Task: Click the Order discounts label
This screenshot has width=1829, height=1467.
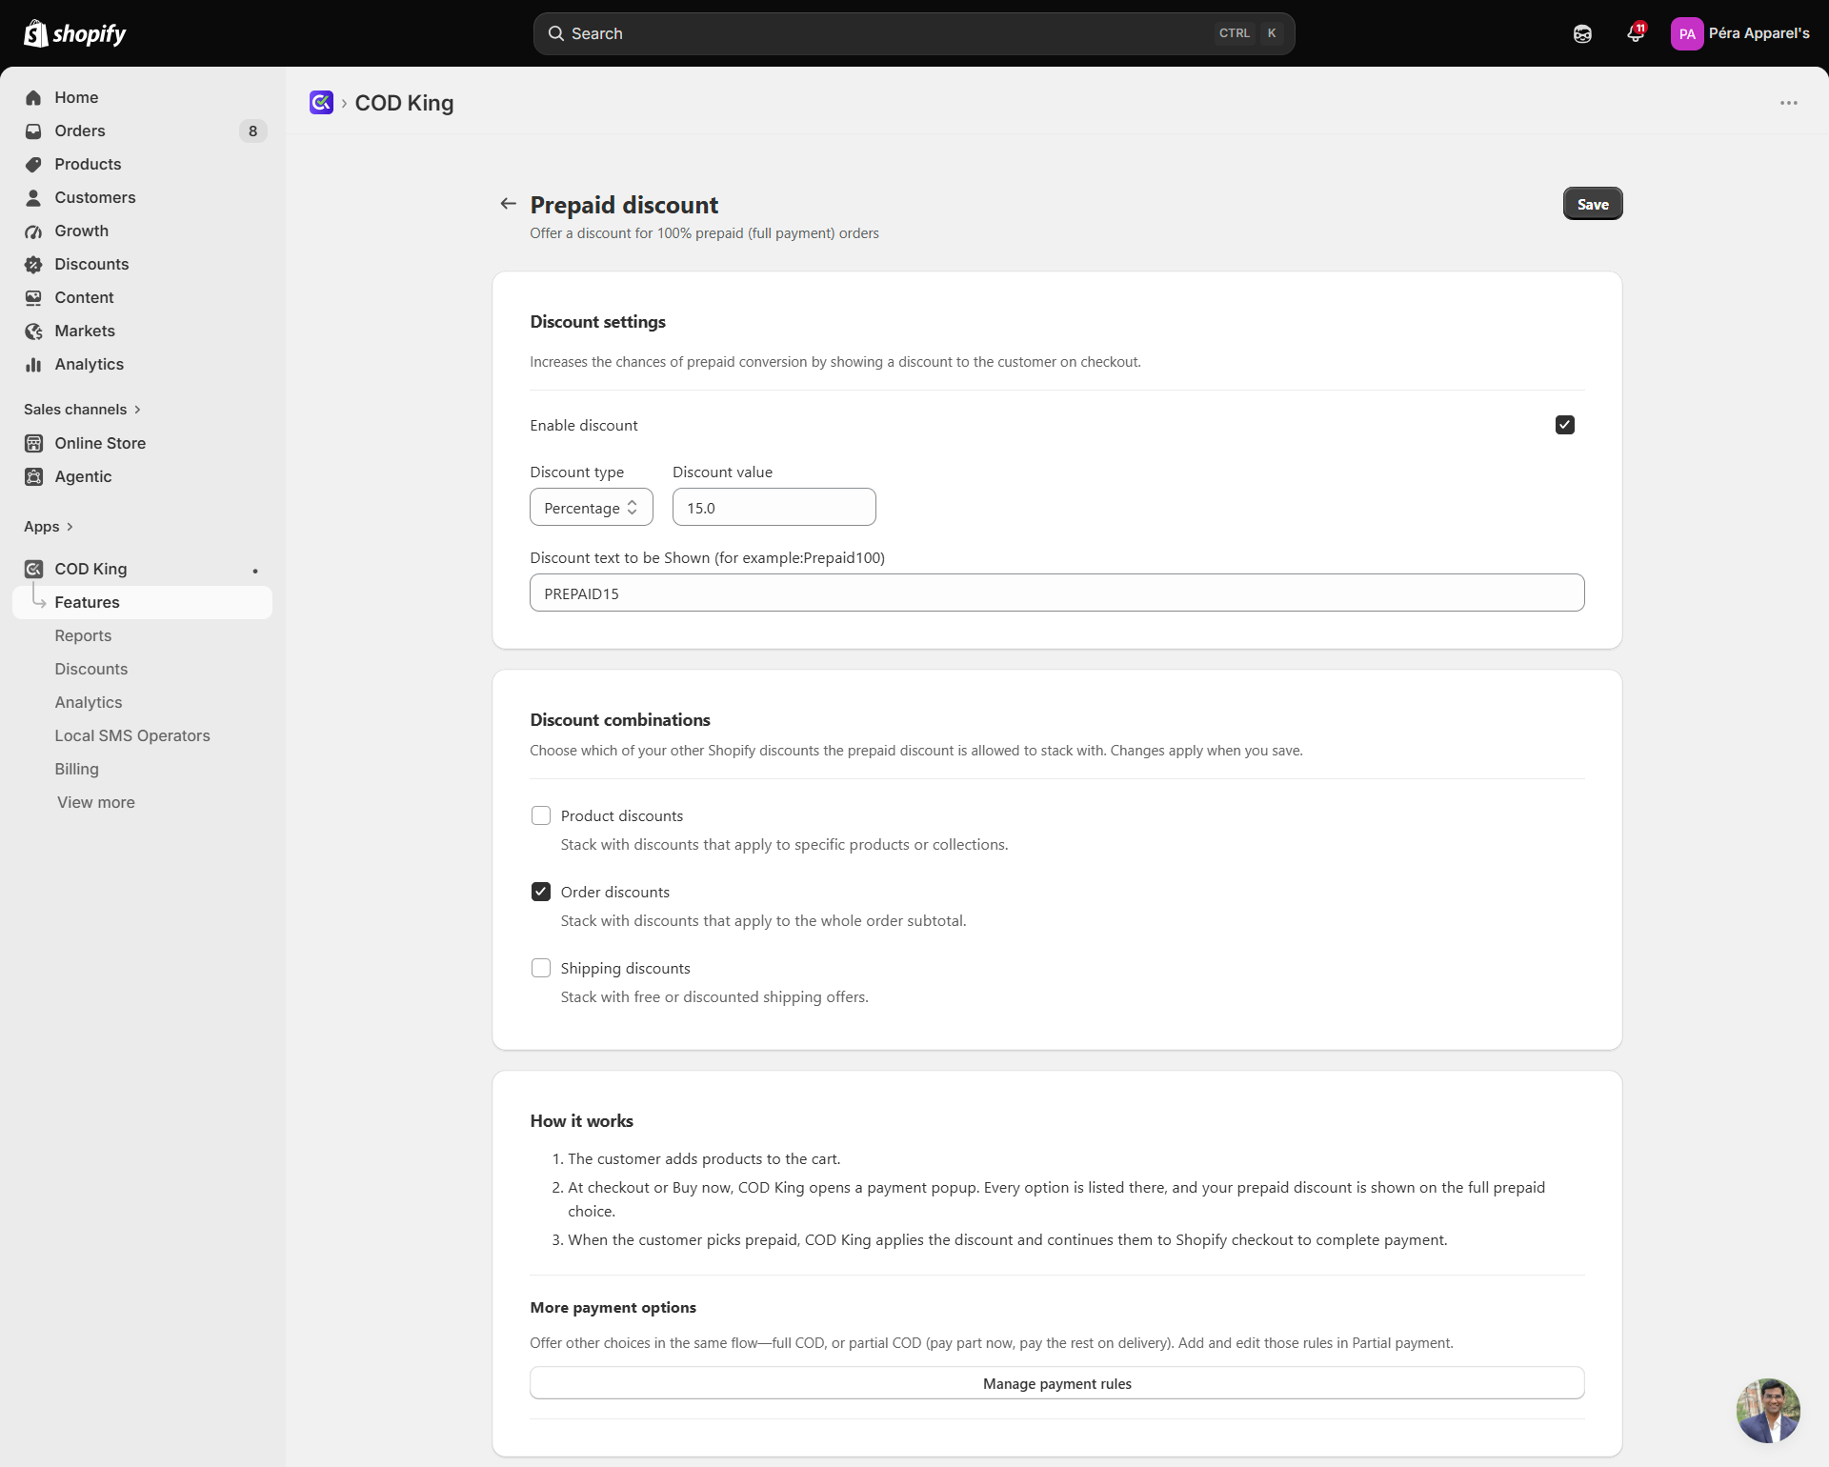Action: (x=615, y=893)
